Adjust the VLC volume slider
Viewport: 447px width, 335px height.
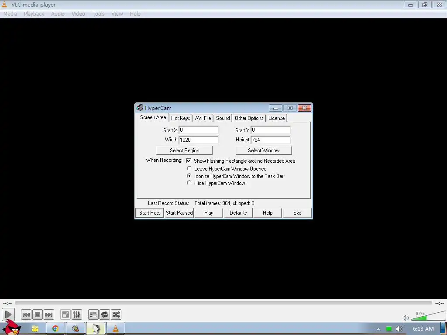coord(428,316)
